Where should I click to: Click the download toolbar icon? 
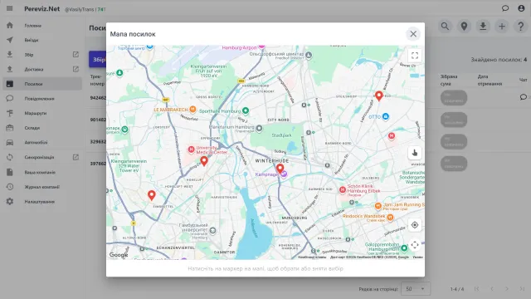(x=483, y=26)
